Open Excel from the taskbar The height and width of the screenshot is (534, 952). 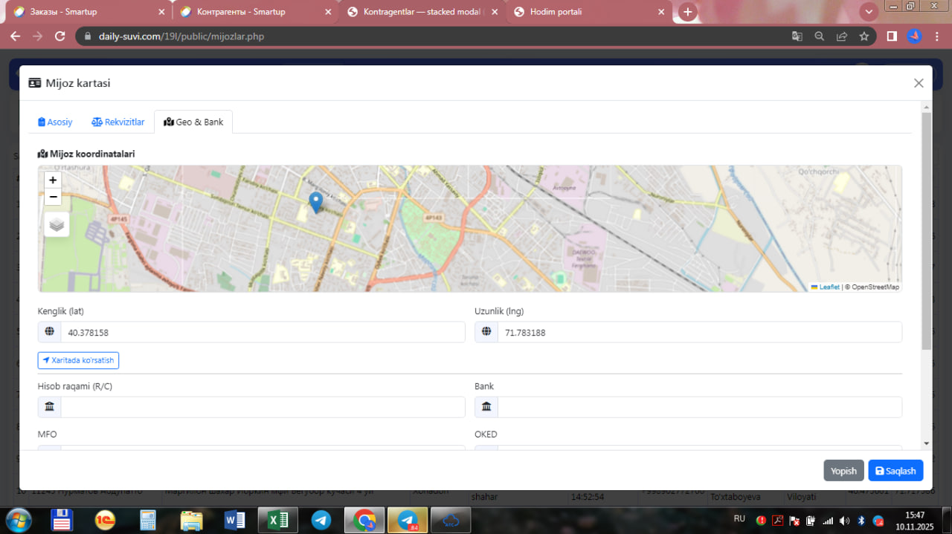point(277,520)
